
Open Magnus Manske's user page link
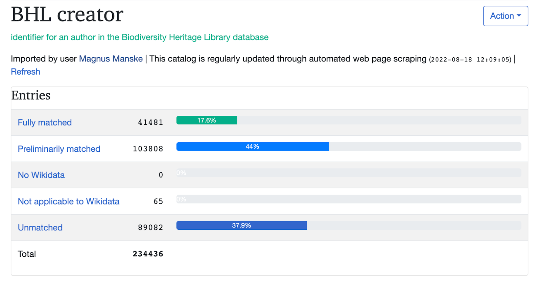click(x=111, y=59)
